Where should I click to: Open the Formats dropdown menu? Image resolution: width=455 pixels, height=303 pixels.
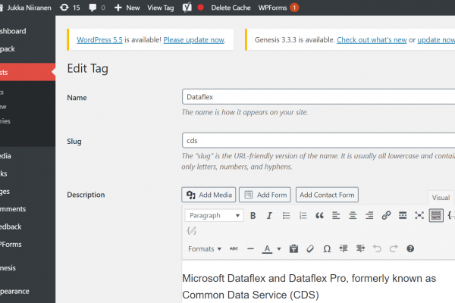tap(205, 248)
